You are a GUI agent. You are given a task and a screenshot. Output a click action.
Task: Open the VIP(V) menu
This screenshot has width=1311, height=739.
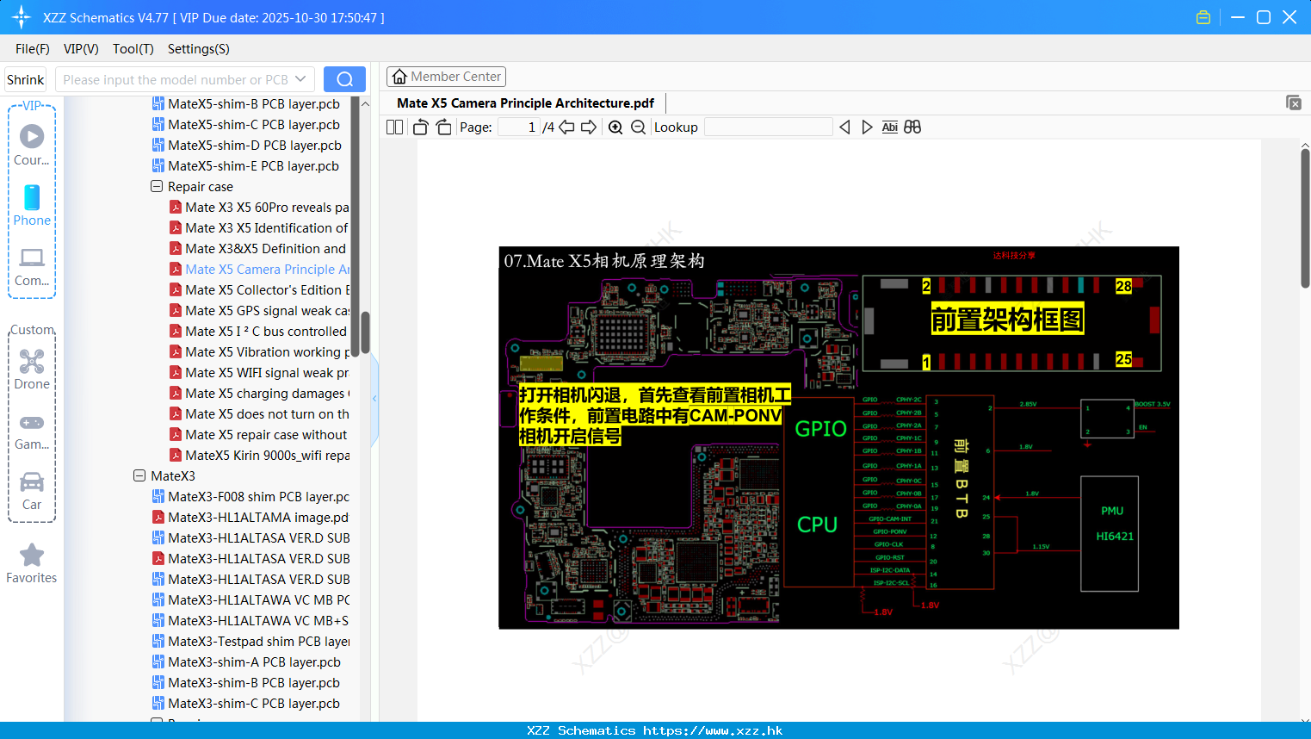coord(81,49)
